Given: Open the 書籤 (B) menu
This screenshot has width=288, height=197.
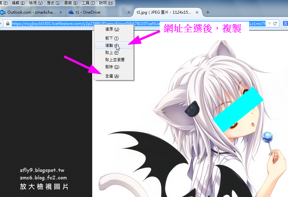Looking at the screenshot, I should (71, 3).
